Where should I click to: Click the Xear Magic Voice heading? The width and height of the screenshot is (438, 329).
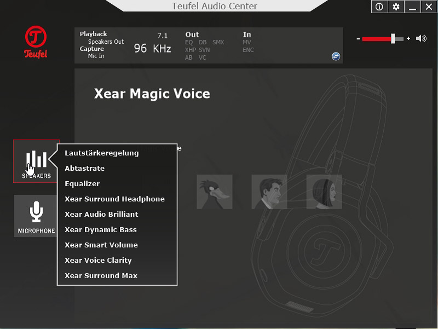152,94
